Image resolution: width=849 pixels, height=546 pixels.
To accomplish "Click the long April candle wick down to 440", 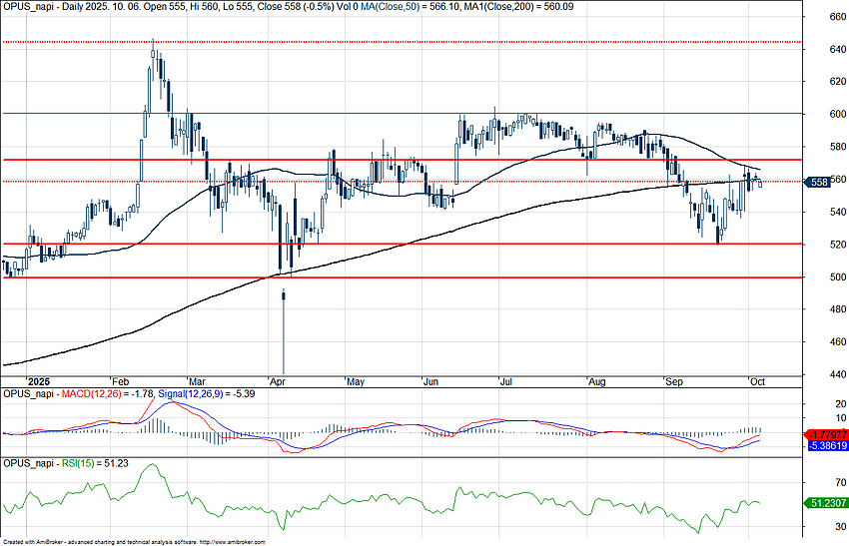I will click(284, 339).
